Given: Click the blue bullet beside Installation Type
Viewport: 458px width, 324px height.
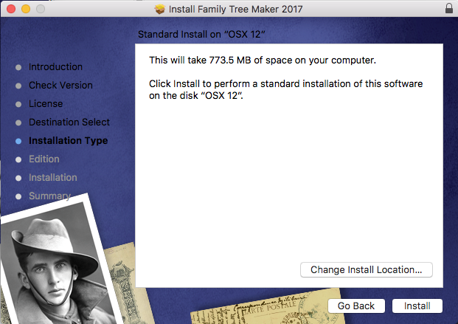Looking at the screenshot, I should (x=18, y=141).
